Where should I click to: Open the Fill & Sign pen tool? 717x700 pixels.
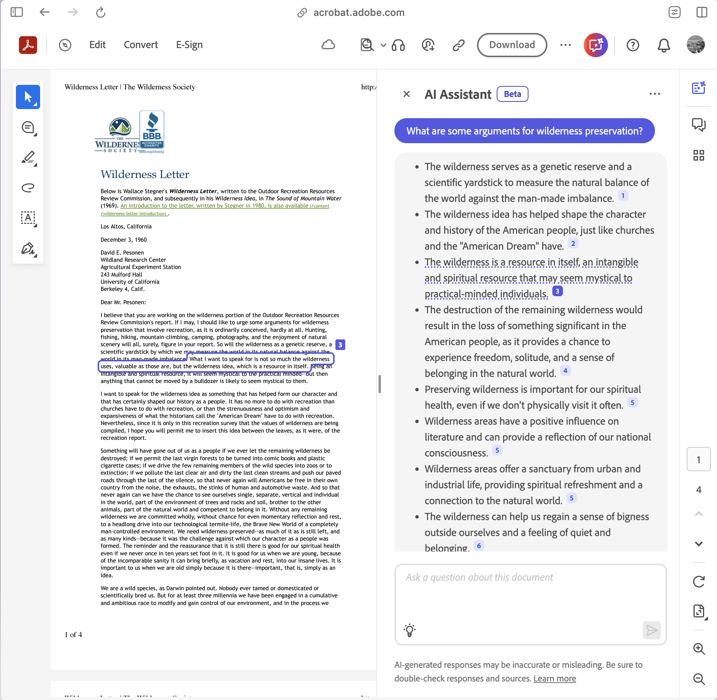pyautogui.click(x=28, y=249)
